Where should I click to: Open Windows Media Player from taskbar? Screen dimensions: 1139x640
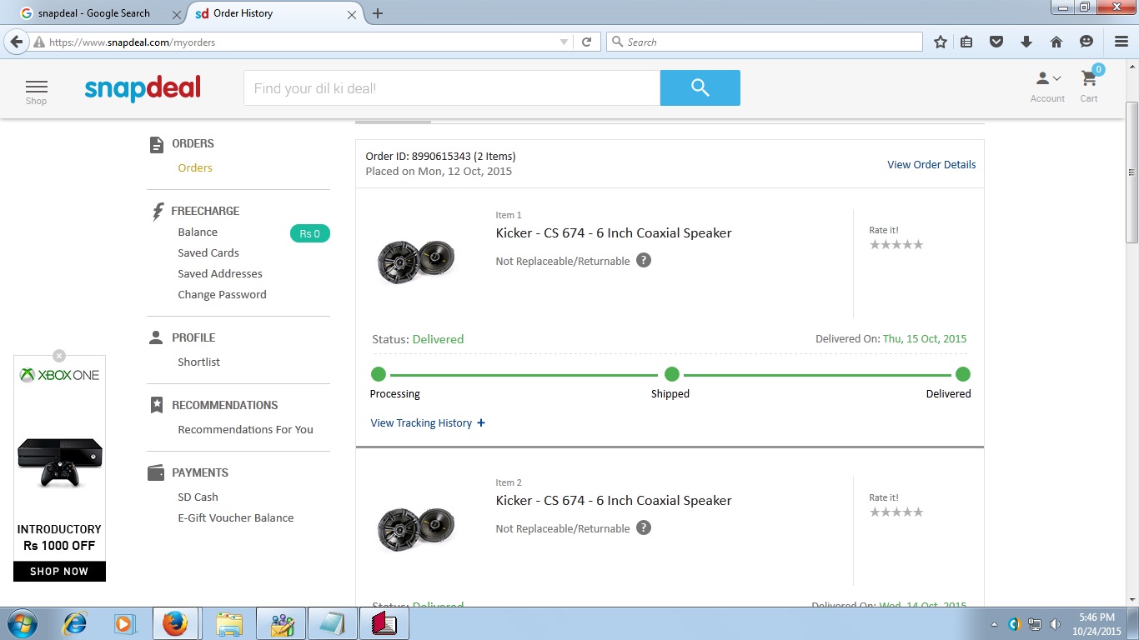click(124, 623)
